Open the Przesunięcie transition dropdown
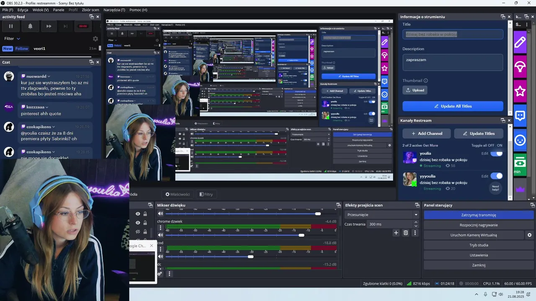The image size is (536, 301). tap(381, 214)
